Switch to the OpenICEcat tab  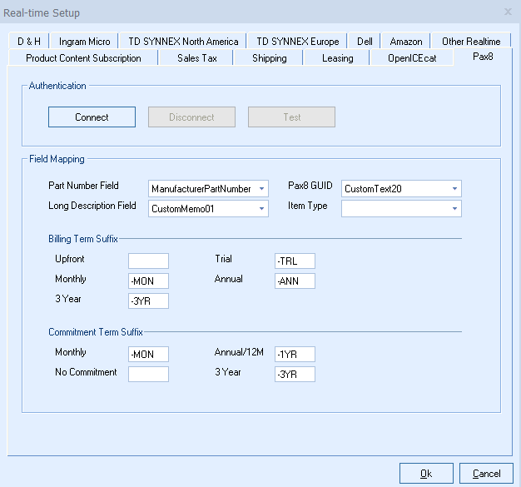(x=411, y=58)
